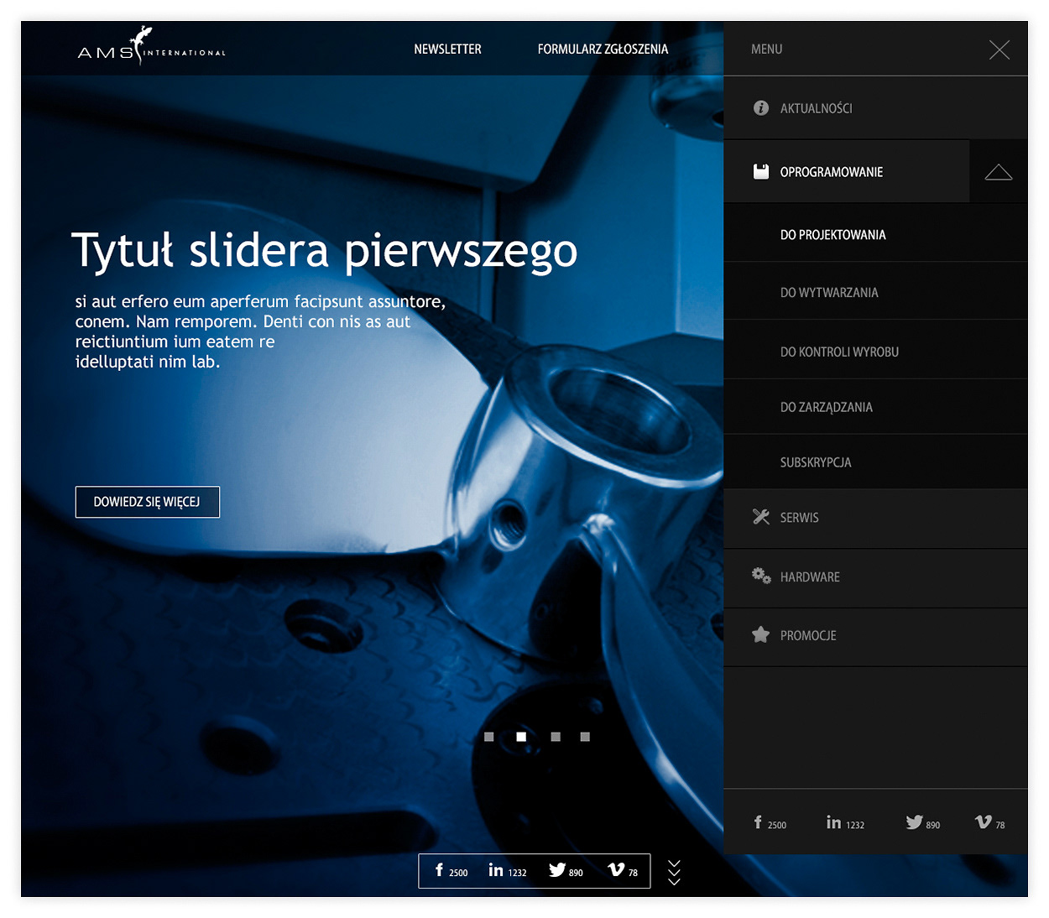This screenshot has width=1049, height=918.
Task: Open Vimeo icon in the side menu footer
Action: coord(984,822)
